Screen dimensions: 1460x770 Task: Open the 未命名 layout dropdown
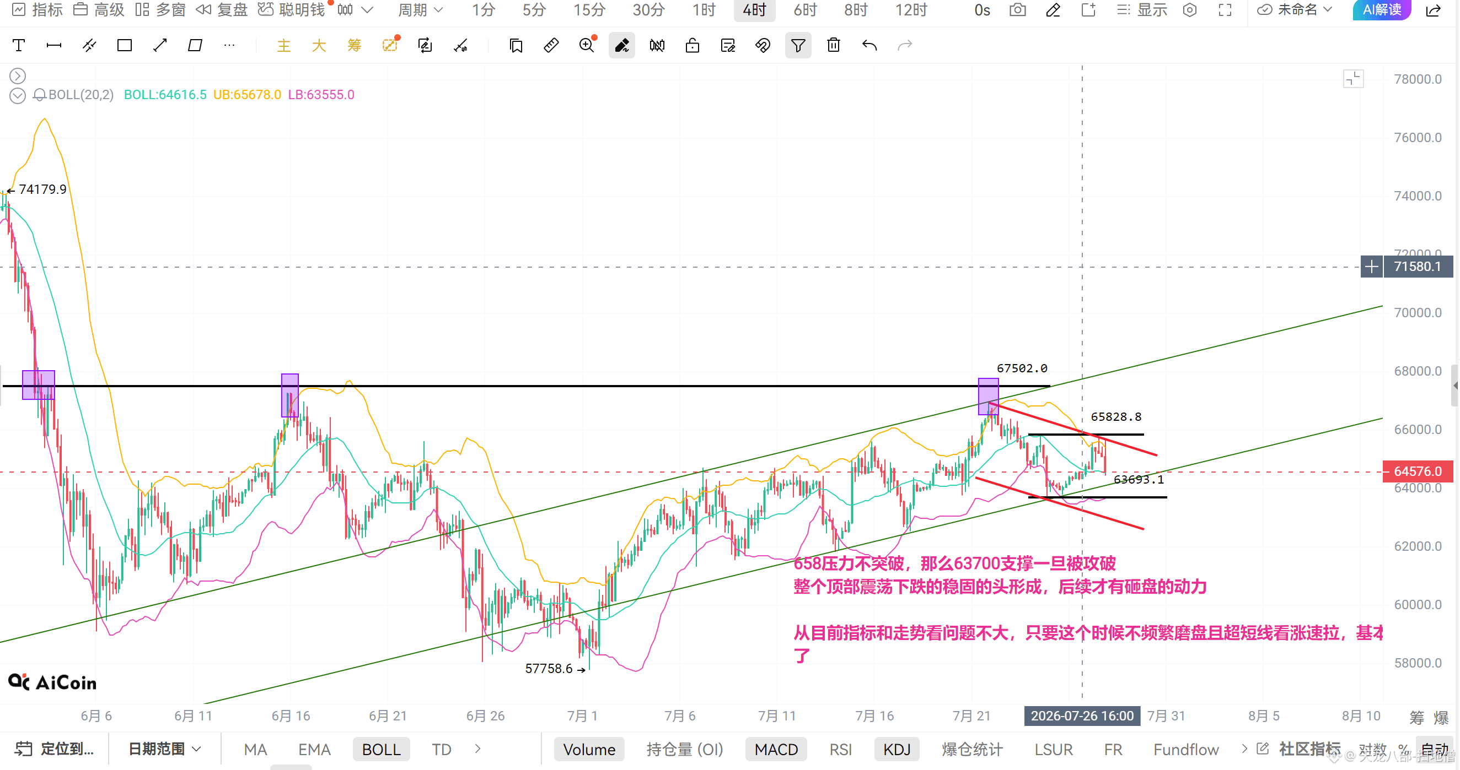(1294, 10)
